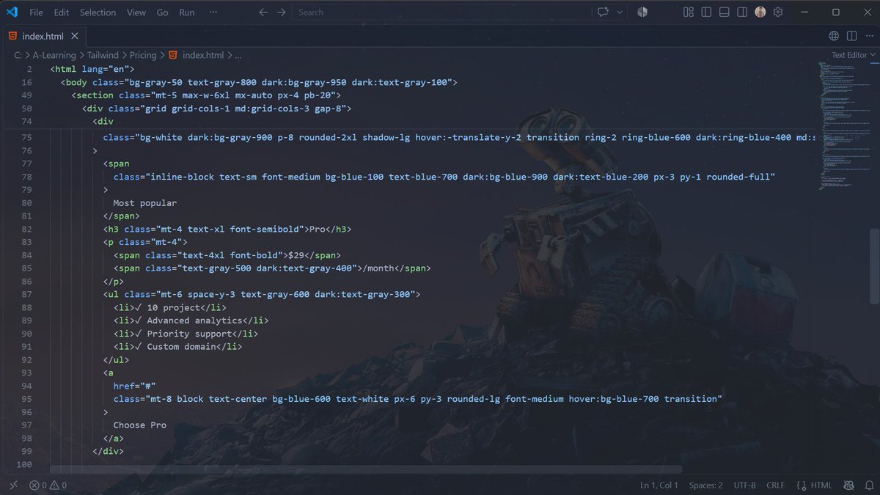880x495 pixels.
Task: Open the chat sparkle icon
Action: pos(604,12)
